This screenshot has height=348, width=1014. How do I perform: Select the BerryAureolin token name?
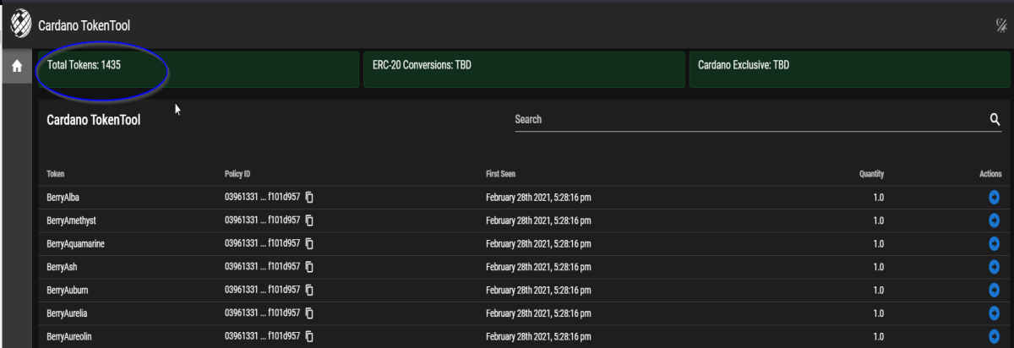click(70, 336)
